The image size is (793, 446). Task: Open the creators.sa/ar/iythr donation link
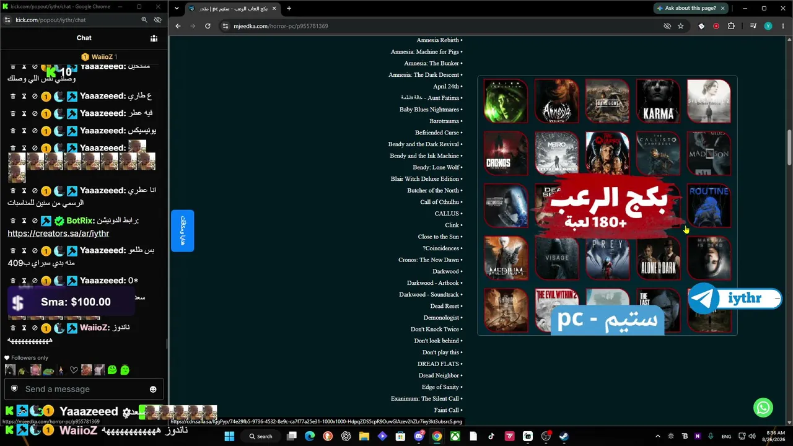58,234
